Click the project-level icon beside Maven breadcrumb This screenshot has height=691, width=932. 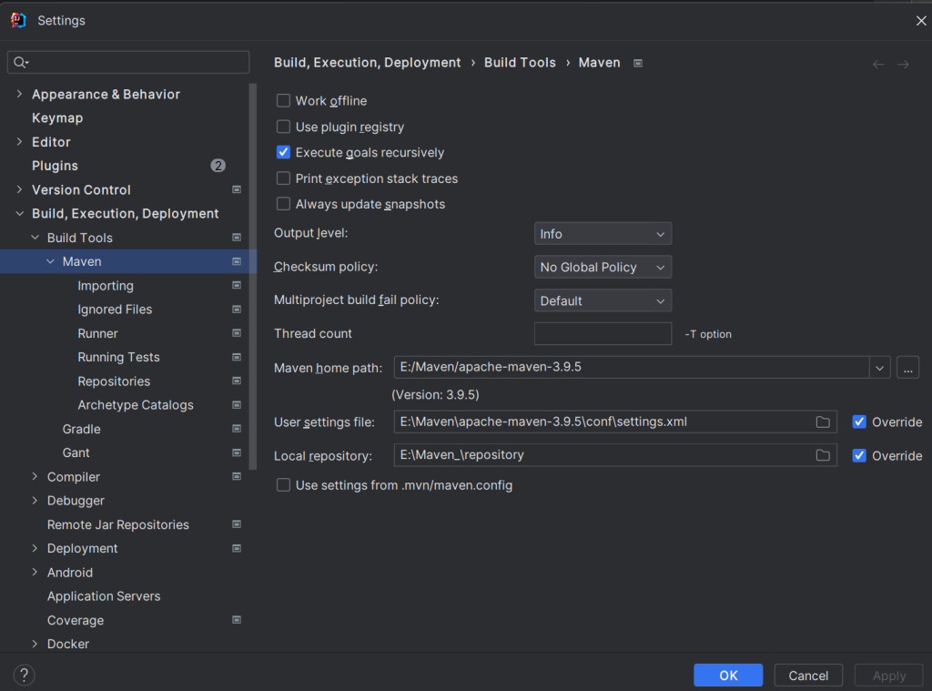coord(638,63)
